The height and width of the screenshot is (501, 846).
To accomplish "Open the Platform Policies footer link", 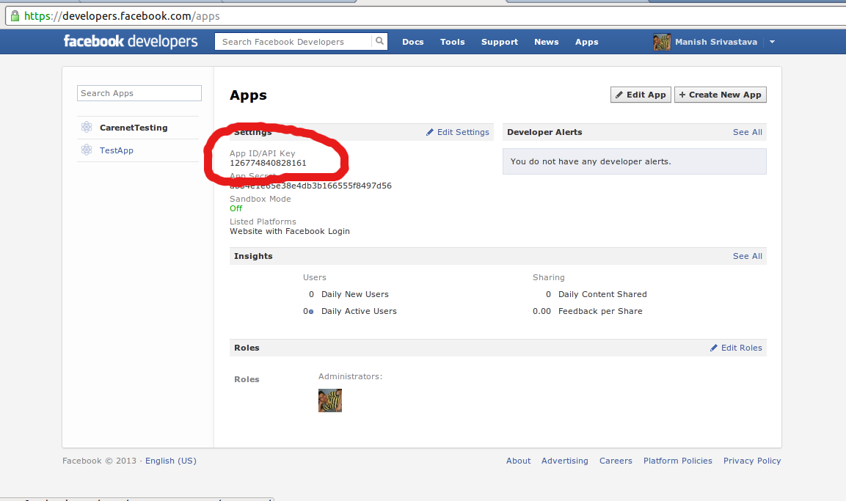I will (678, 461).
